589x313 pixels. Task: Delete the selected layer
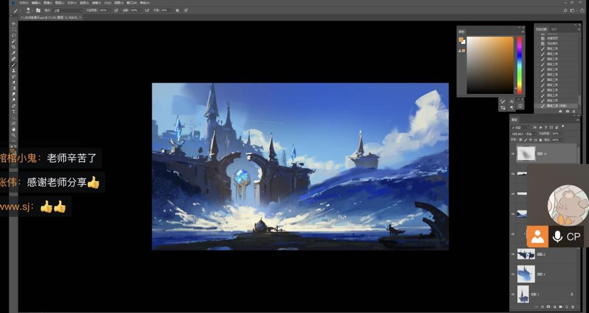click(573, 307)
